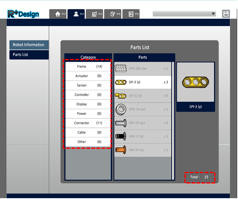238x199 pixels.
Task: Select the Actuator category row
Action: click(x=88, y=76)
